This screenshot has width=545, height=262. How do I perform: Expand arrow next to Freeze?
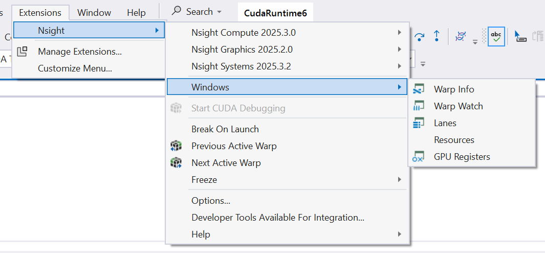[x=400, y=180]
